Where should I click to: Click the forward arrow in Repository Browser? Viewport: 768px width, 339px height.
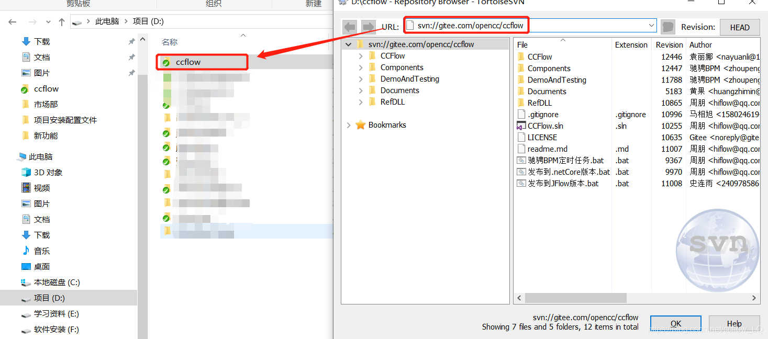point(369,27)
